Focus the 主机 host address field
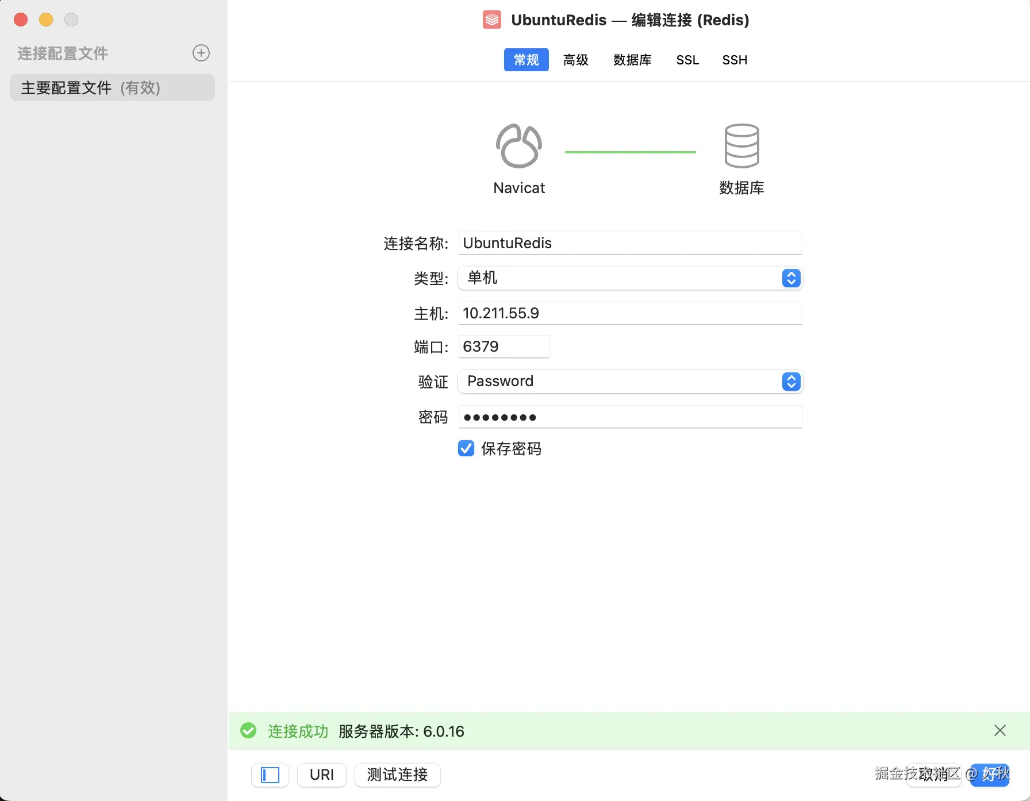This screenshot has width=1030, height=801. 629,313
